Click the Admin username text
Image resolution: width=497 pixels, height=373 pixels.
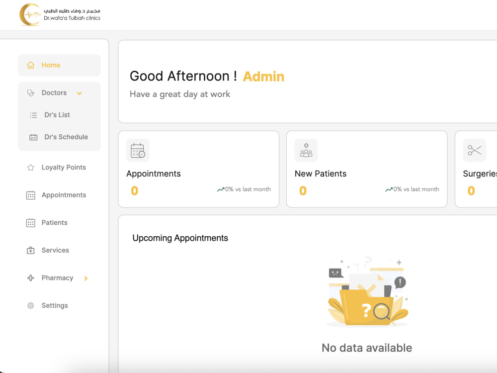coord(263,77)
